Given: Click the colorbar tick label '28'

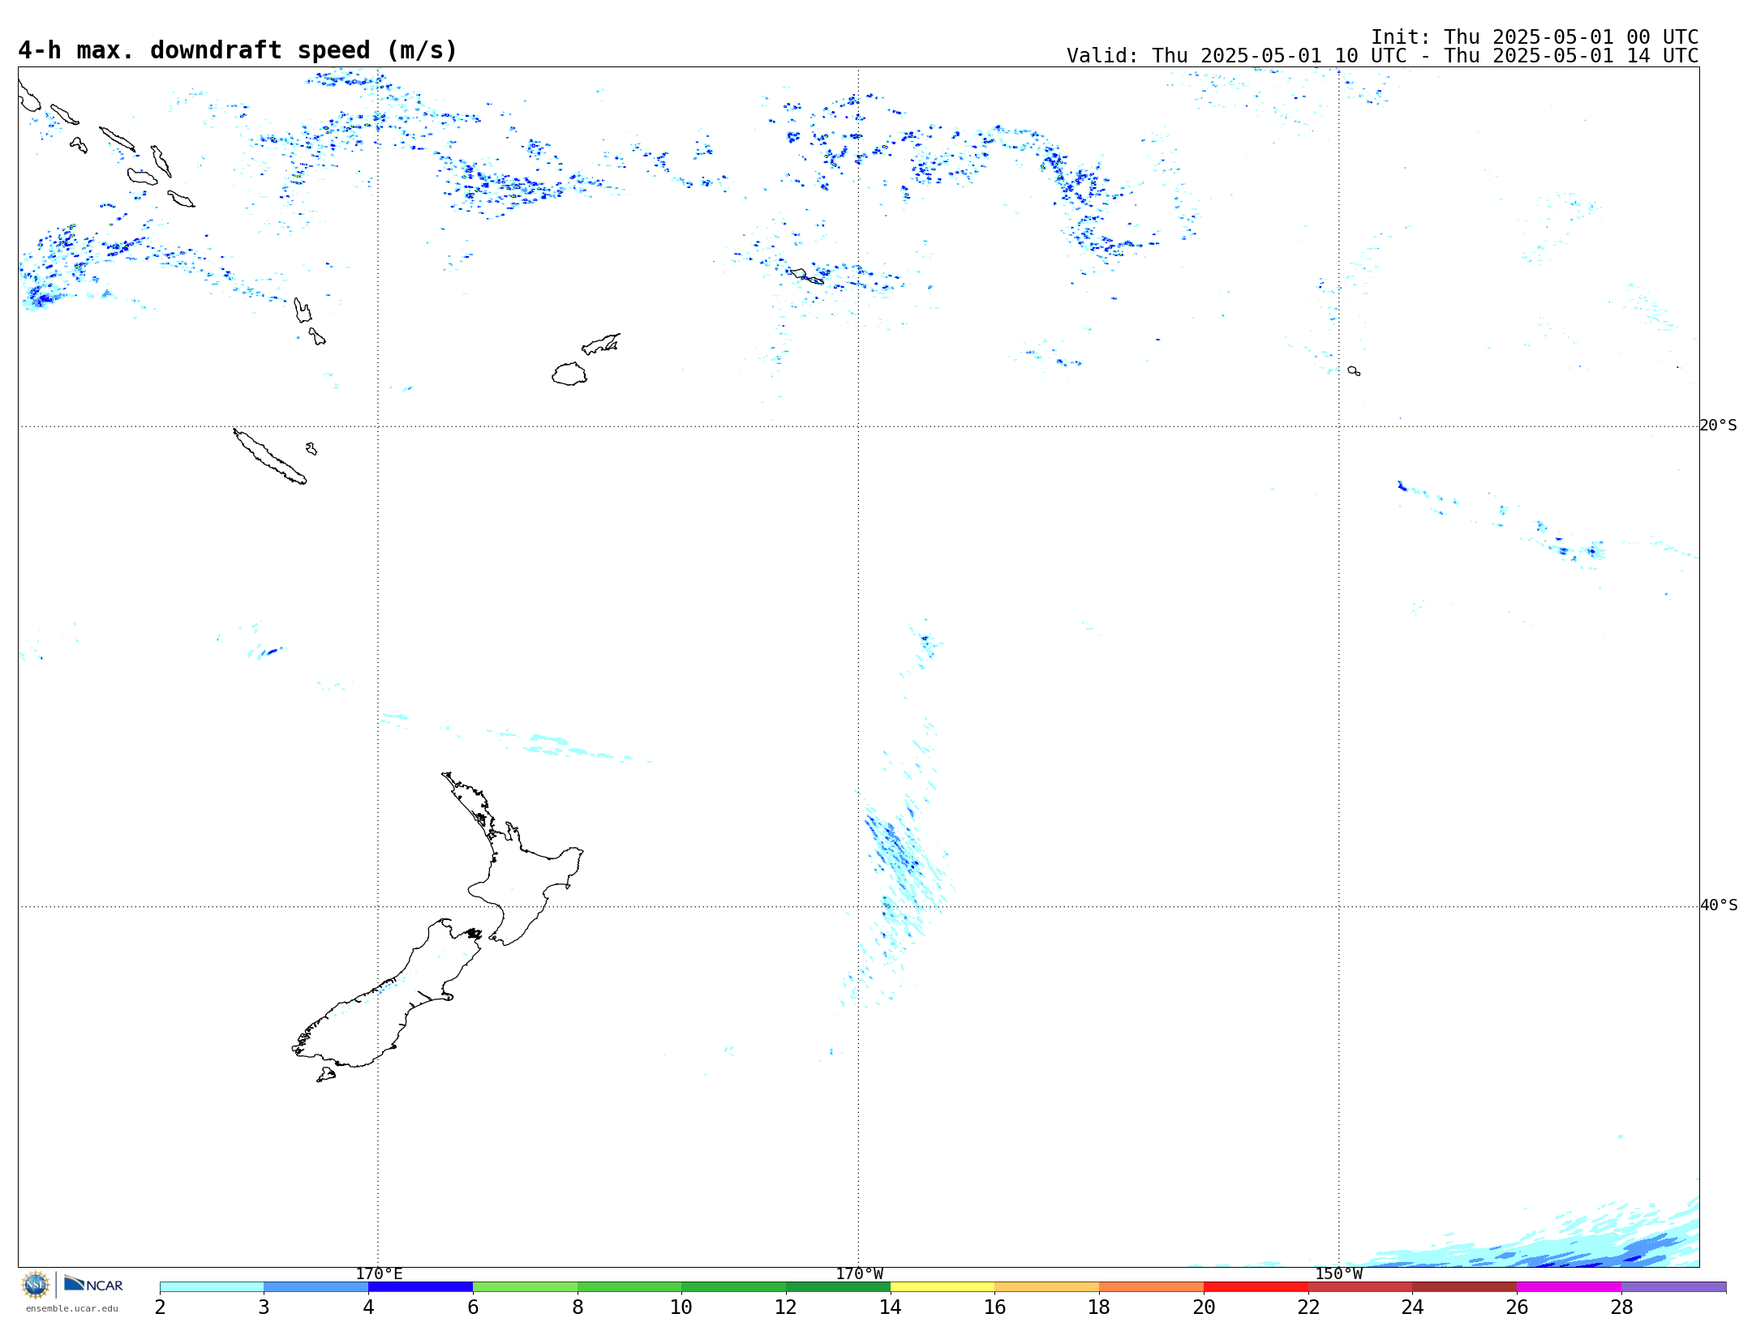Looking at the screenshot, I should (1621, 1307).
